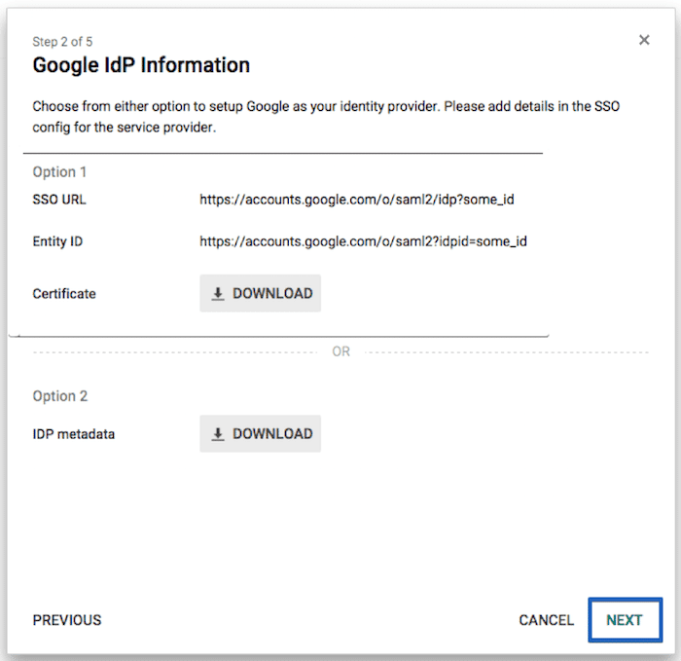Click the setup instructions paragraph
Viewport: 681px width, 661px height.
326,117
